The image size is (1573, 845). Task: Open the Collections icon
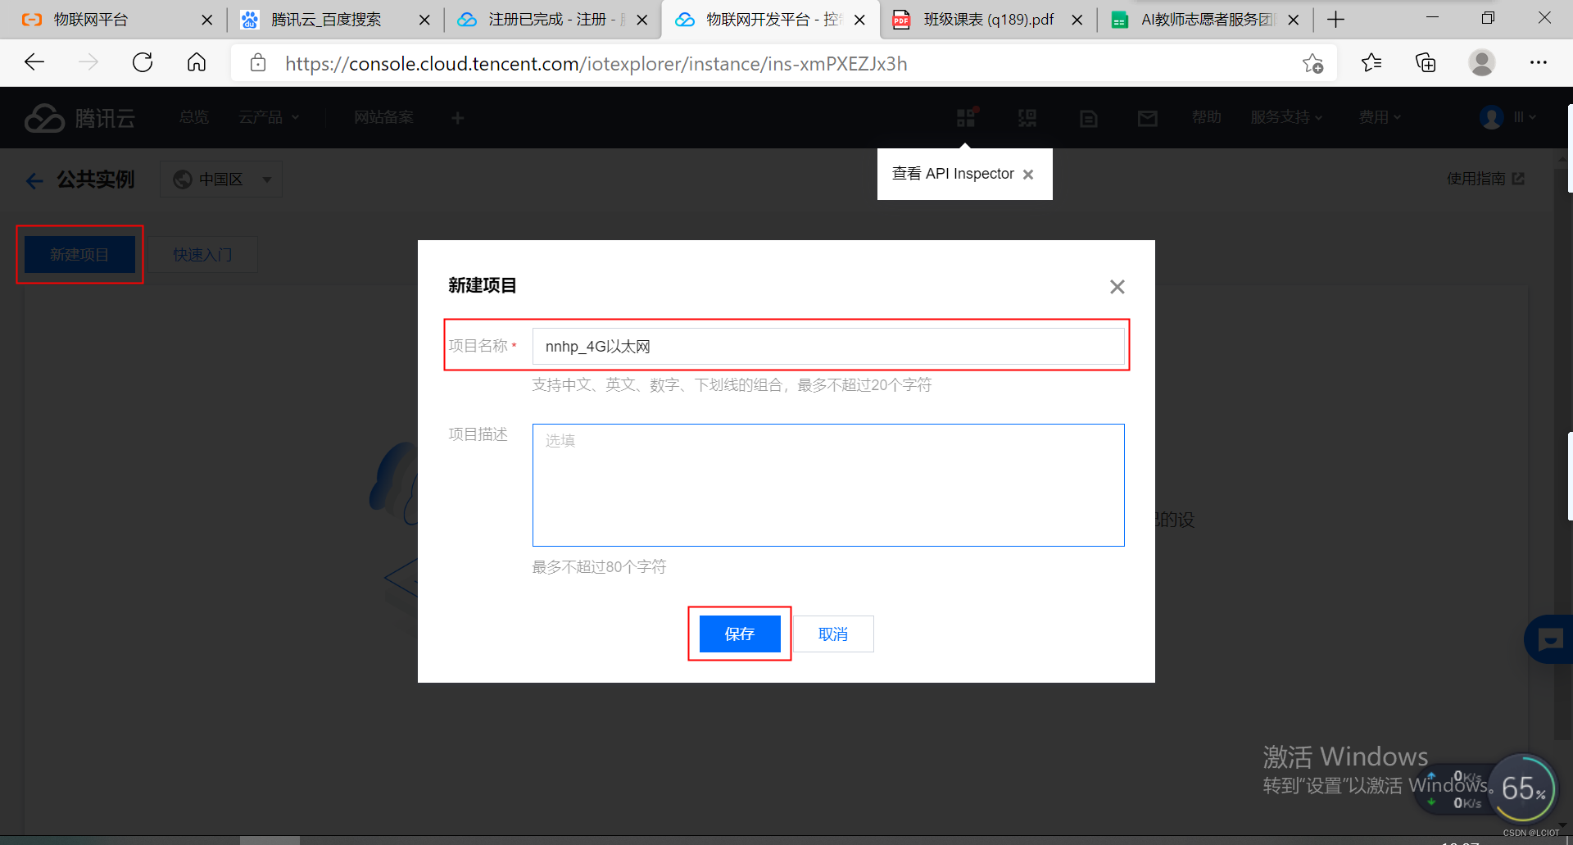tap(1426, 62)
